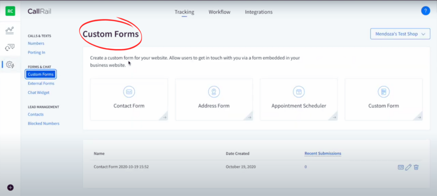Viewport: 437px width, 196px height.
Task: Click the arrow corner on Address Form card
Action: point(248,117)
